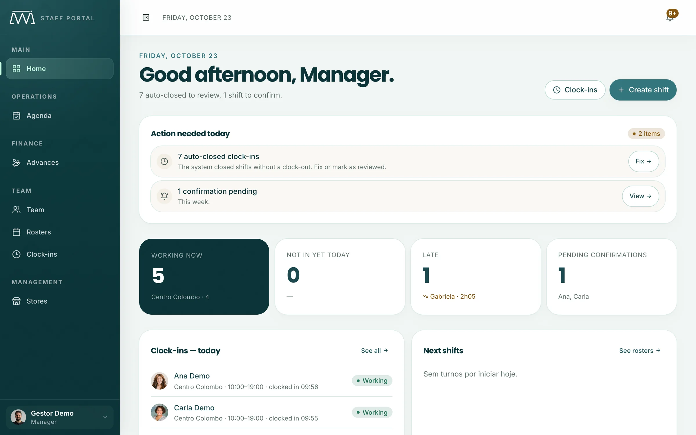Image resolution: width=696 pixels, height=435 pixels.
Task: Follow the See rosters link
Action: coord(640,351)
